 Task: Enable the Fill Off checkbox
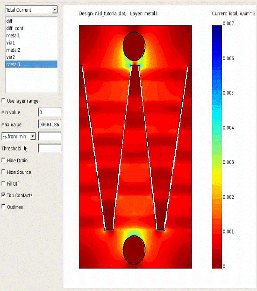click(x=3, y=184)
